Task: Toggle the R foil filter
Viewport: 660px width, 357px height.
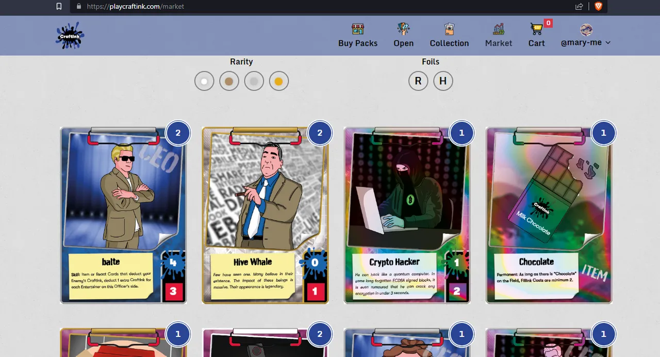Action: [418, 81]
